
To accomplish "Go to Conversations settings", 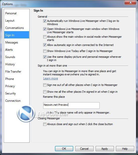I will (x=17, y=28).
